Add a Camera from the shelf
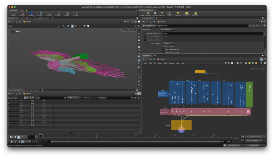Image resolution: width=274 pixels, height=157 pixels. [x=142, y=13]
